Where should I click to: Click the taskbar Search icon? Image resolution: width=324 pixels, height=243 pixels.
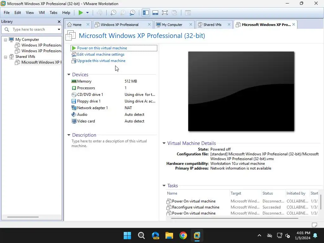pyautogui.click(x=141, y=235)
